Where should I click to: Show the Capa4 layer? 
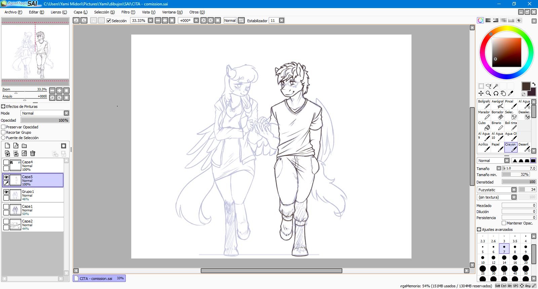point(6,162)
